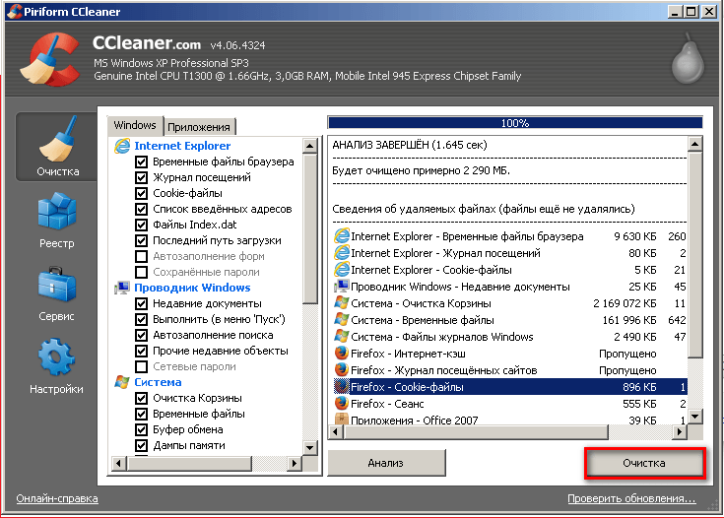724x518 pixels.
Task: Click Firefox icon beside Интернет-кэш result
Action: point(342,354)
